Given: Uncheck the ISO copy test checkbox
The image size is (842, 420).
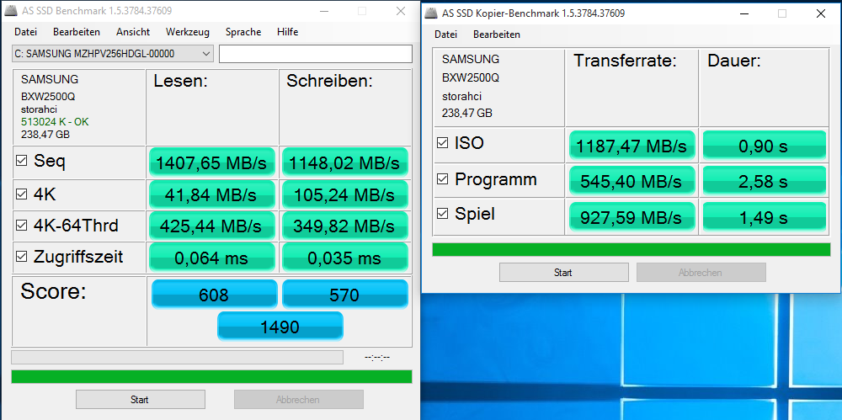Looking at the screenshot, I should (x=443, y=143).
